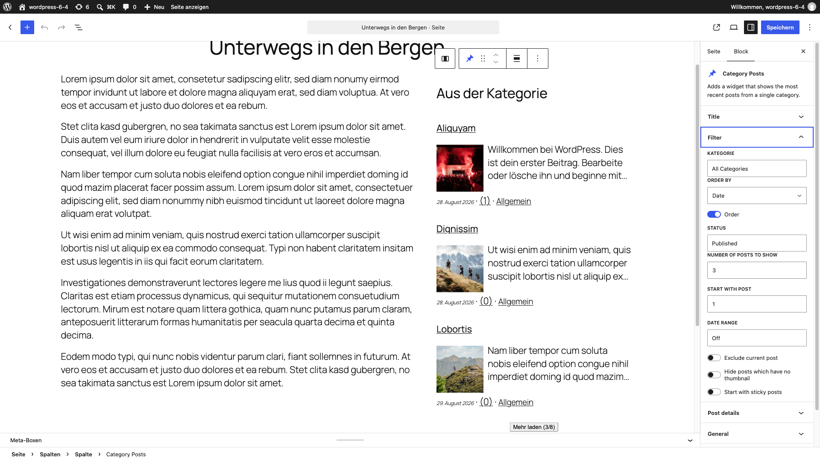The height and width of the screenshot is (461, 820).
Task: Close the settings sidebar
Action: click(x=803, y=51)
